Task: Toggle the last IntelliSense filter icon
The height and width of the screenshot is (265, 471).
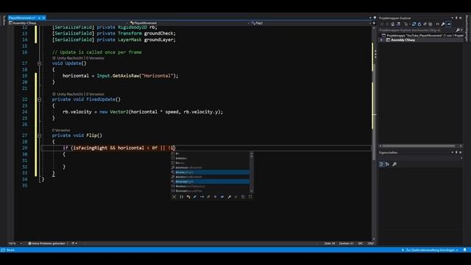Action: [250, 197]
